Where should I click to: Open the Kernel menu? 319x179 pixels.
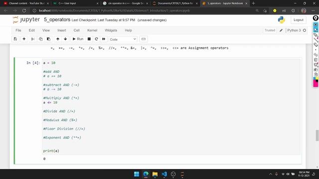[92, 30]
